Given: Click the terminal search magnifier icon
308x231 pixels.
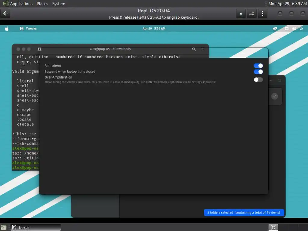Looking at the screenshot, I should tap(194, 49).
